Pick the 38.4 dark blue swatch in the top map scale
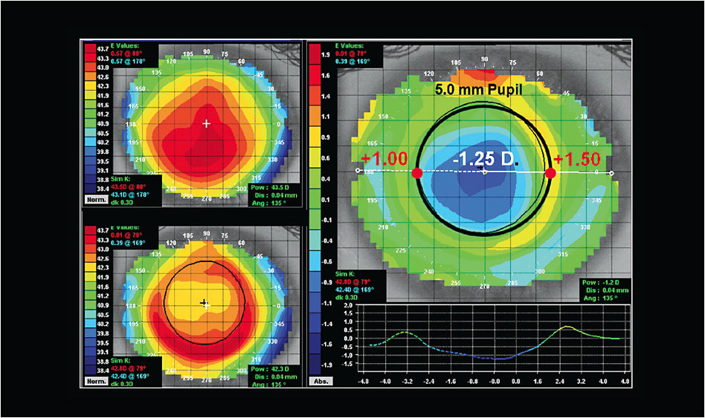The height and width of the screenshot is (418, 705). [x=91, y=189]
